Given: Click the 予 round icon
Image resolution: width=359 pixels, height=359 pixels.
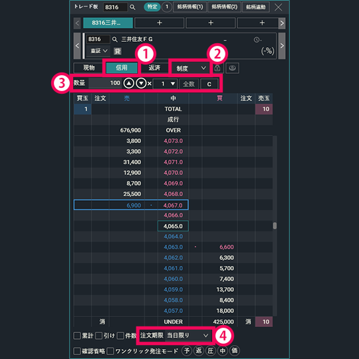Looking at the screenshot, I should pos(187,350).
